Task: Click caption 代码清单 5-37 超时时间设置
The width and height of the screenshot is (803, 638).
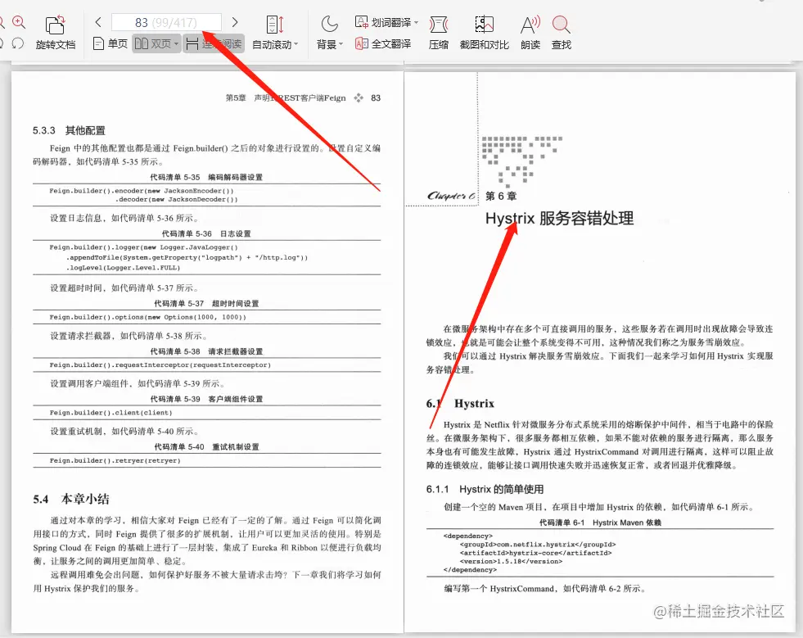Action: pyautogui.click(x=206, y=304)
